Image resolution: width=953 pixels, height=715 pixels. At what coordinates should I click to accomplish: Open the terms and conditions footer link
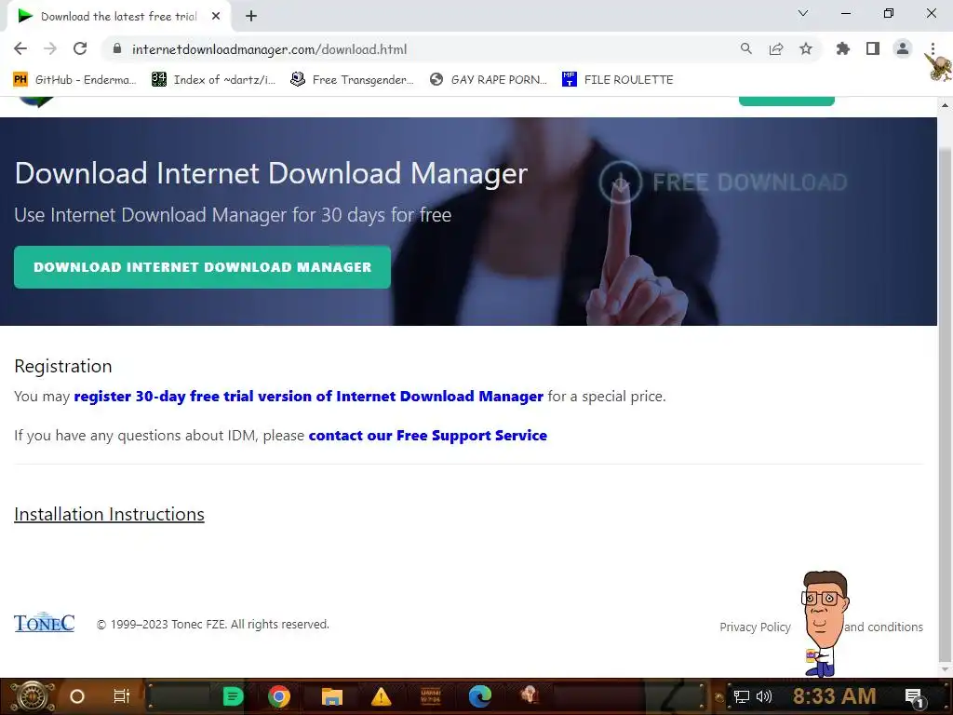(883, 627)
